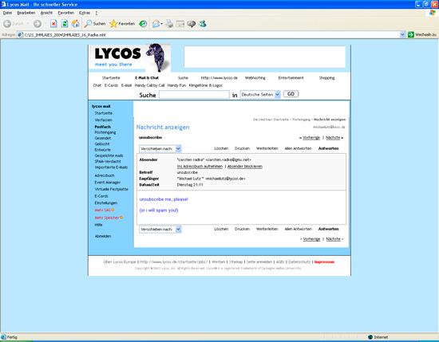Click the top Antworten reply link
439x342 pixels.
tap(328, 148)
